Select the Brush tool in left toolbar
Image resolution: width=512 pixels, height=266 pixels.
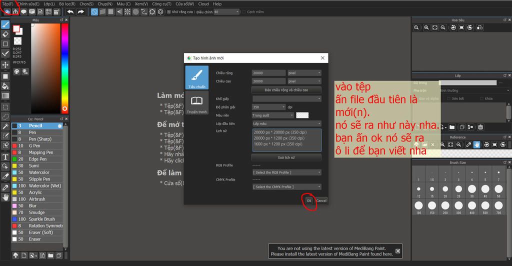(x=5, y=24)
